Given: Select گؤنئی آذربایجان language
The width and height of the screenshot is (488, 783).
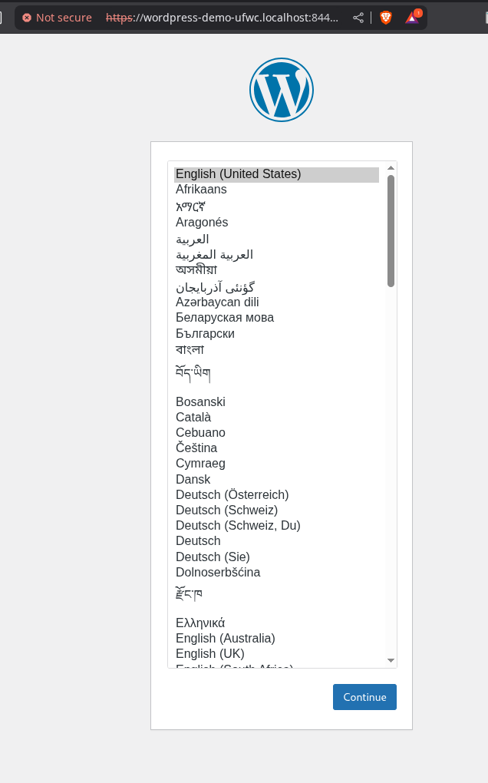Looking at the screenshot, I should click(x=276, y=287).
